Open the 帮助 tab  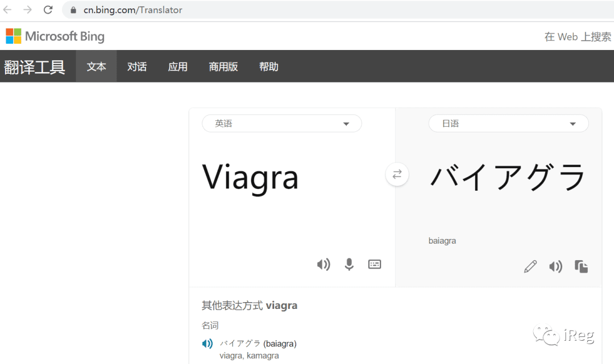click(x=268, y=66)
